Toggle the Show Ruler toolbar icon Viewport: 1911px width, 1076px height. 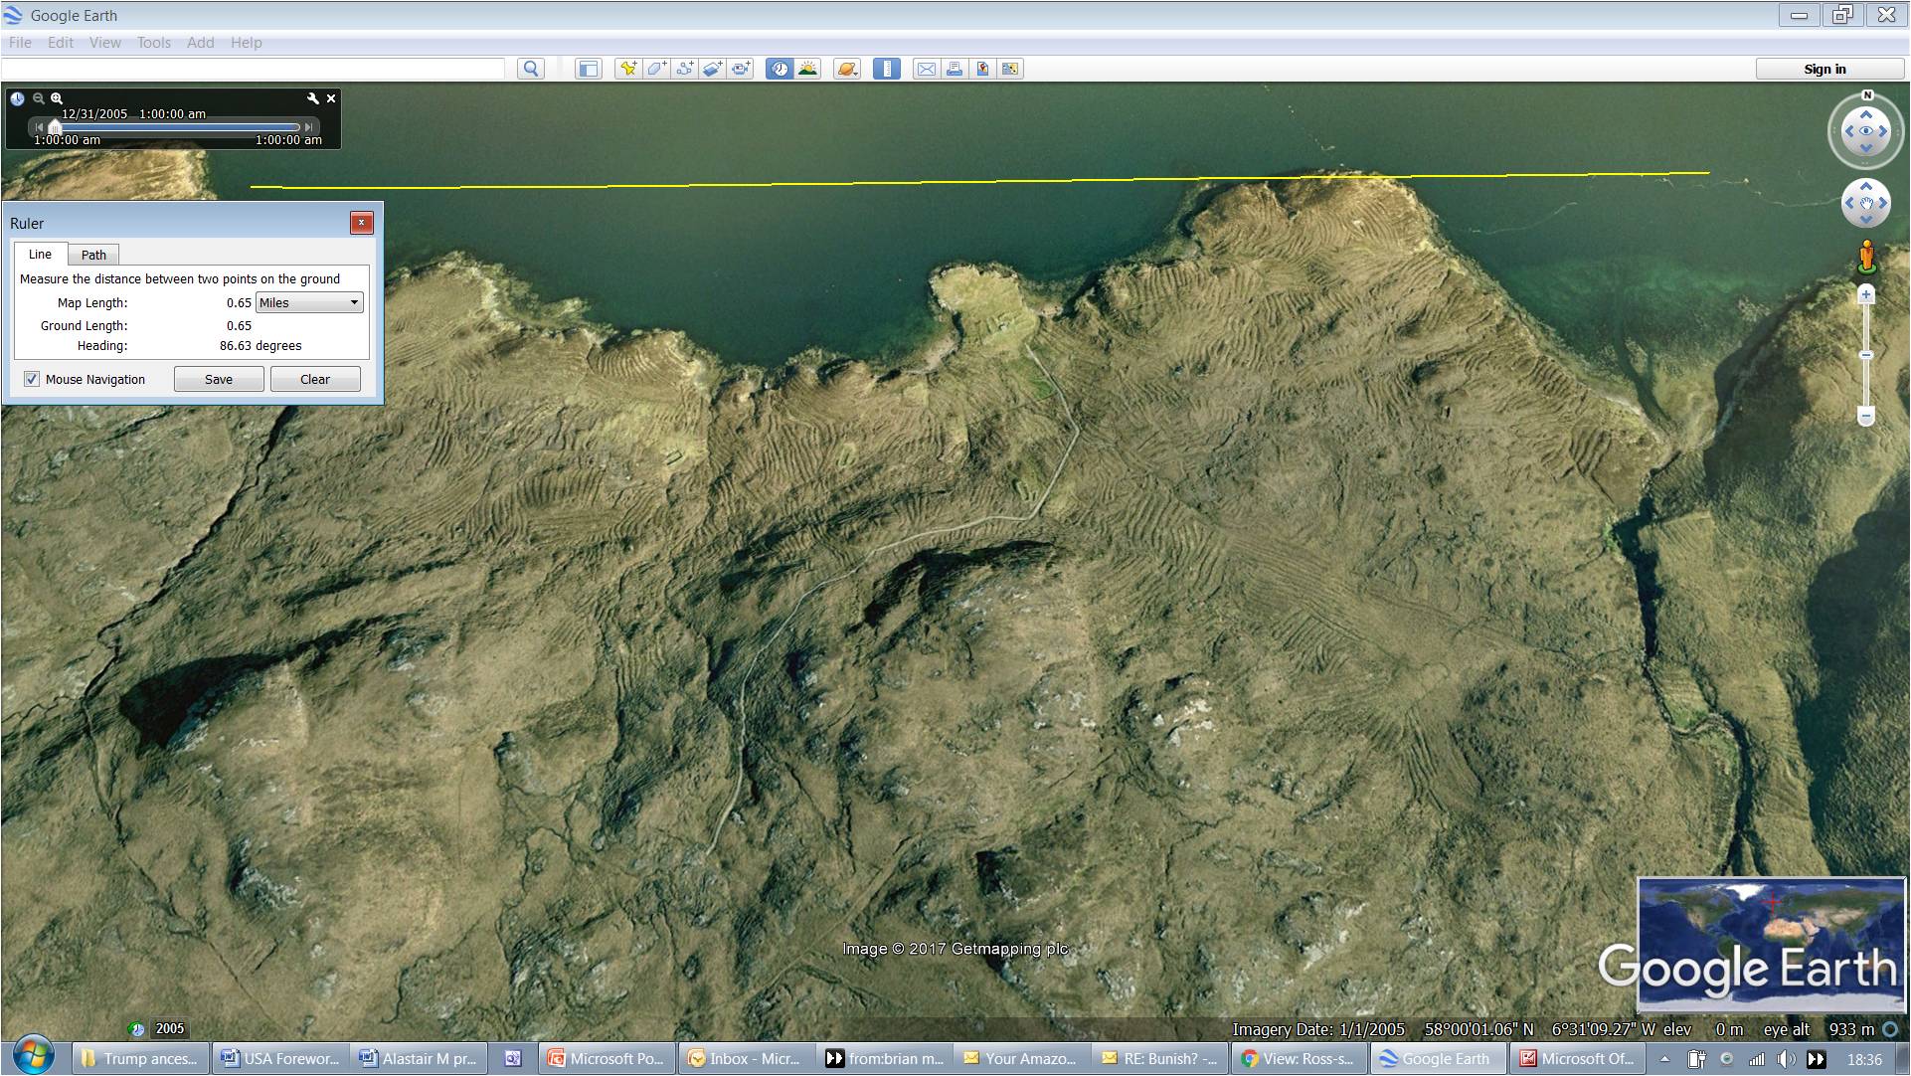coord(886,69)
